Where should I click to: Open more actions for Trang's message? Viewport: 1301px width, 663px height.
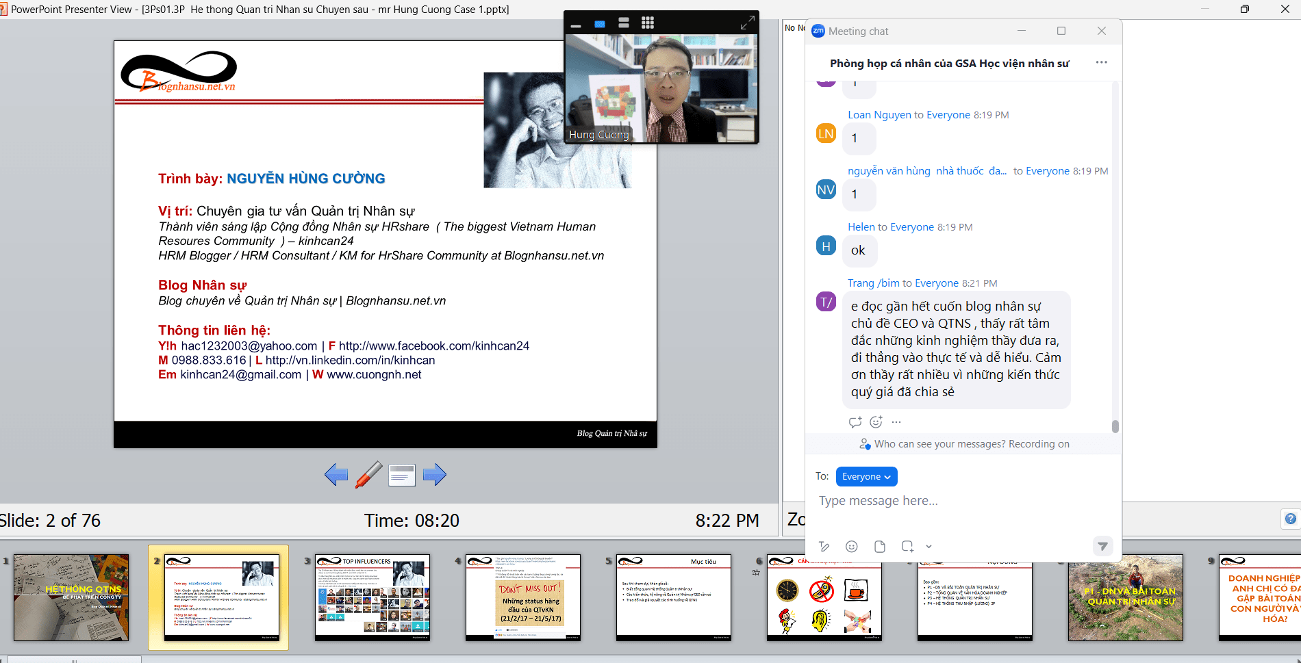(896, 422)
